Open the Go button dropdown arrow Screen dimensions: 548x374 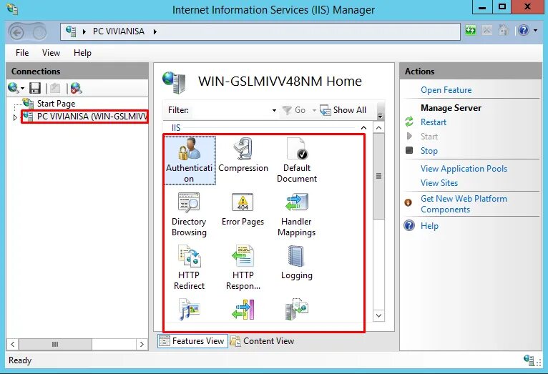click(314, 110)
